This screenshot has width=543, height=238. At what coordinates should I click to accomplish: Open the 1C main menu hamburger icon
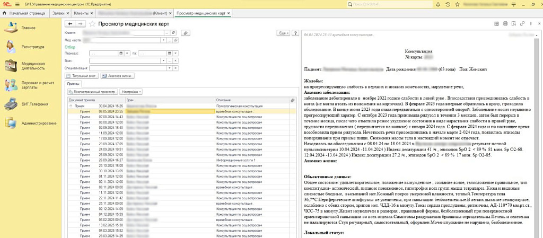tap(17, 4)
